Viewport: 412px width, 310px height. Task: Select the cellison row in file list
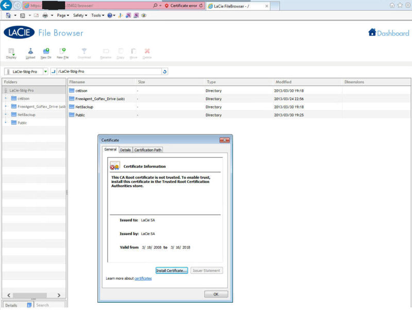(239, 91)
